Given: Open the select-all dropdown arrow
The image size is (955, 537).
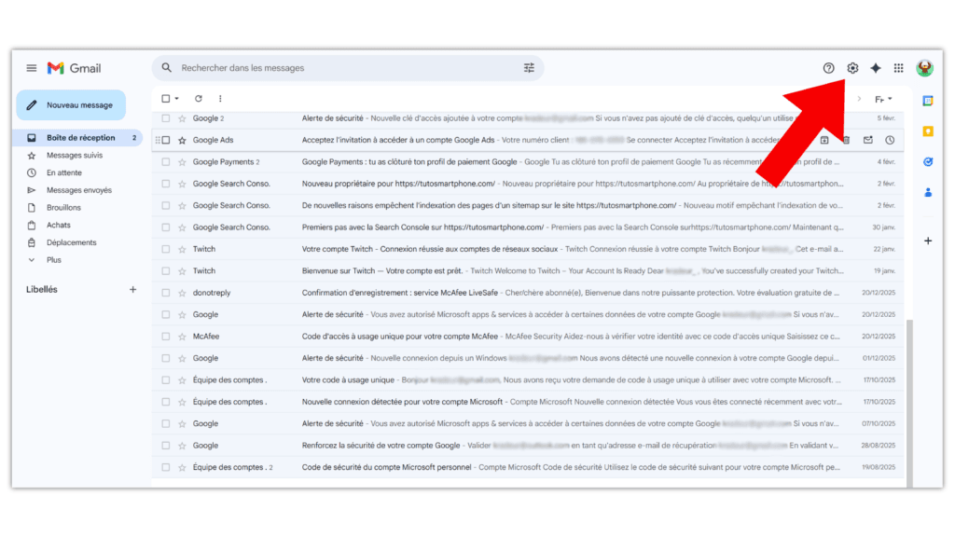Looking at the screenshot, I should (177, 98).
